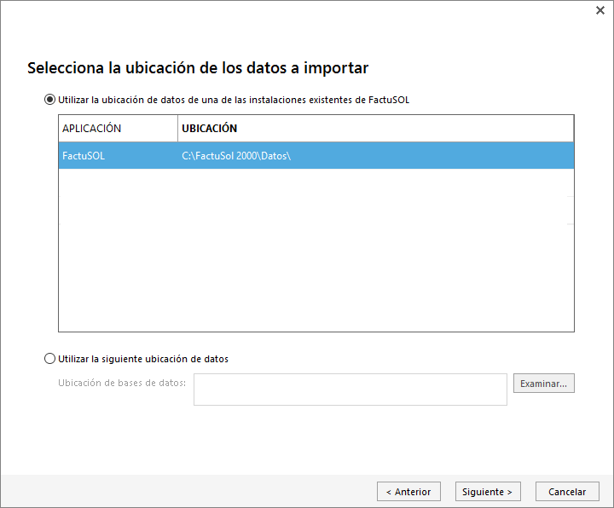Click the 'Ubicación de bases de datos:' label

click(x=122, y=383)
